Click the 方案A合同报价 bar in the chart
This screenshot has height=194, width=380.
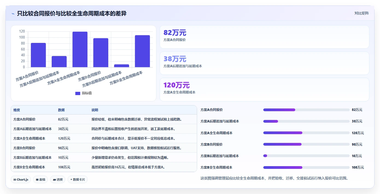(38, 55)
